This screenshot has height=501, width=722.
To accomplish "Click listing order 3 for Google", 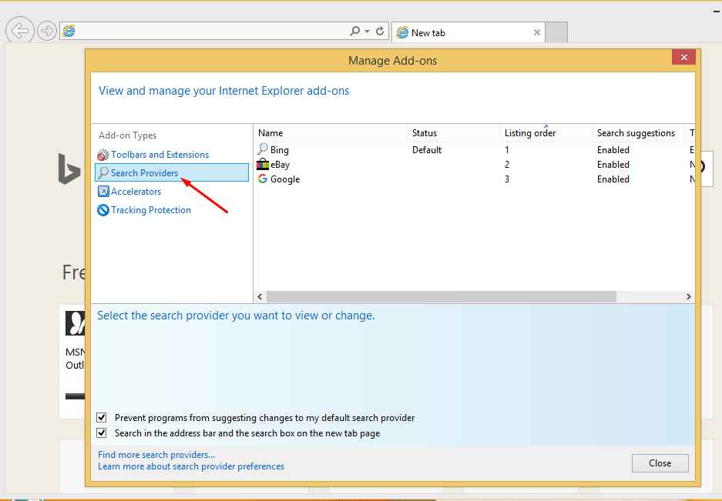I will click(x=507, y=179).
